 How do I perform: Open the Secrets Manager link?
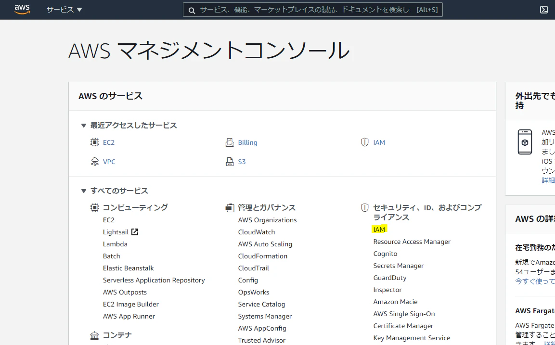pyautogui.click(x=398, y=266)
